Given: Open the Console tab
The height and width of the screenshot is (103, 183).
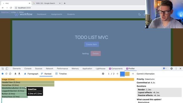Looking at the screenshot, I should (x=28, y=69).
